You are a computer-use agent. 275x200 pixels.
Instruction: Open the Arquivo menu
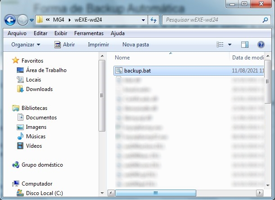coord(17,33)
